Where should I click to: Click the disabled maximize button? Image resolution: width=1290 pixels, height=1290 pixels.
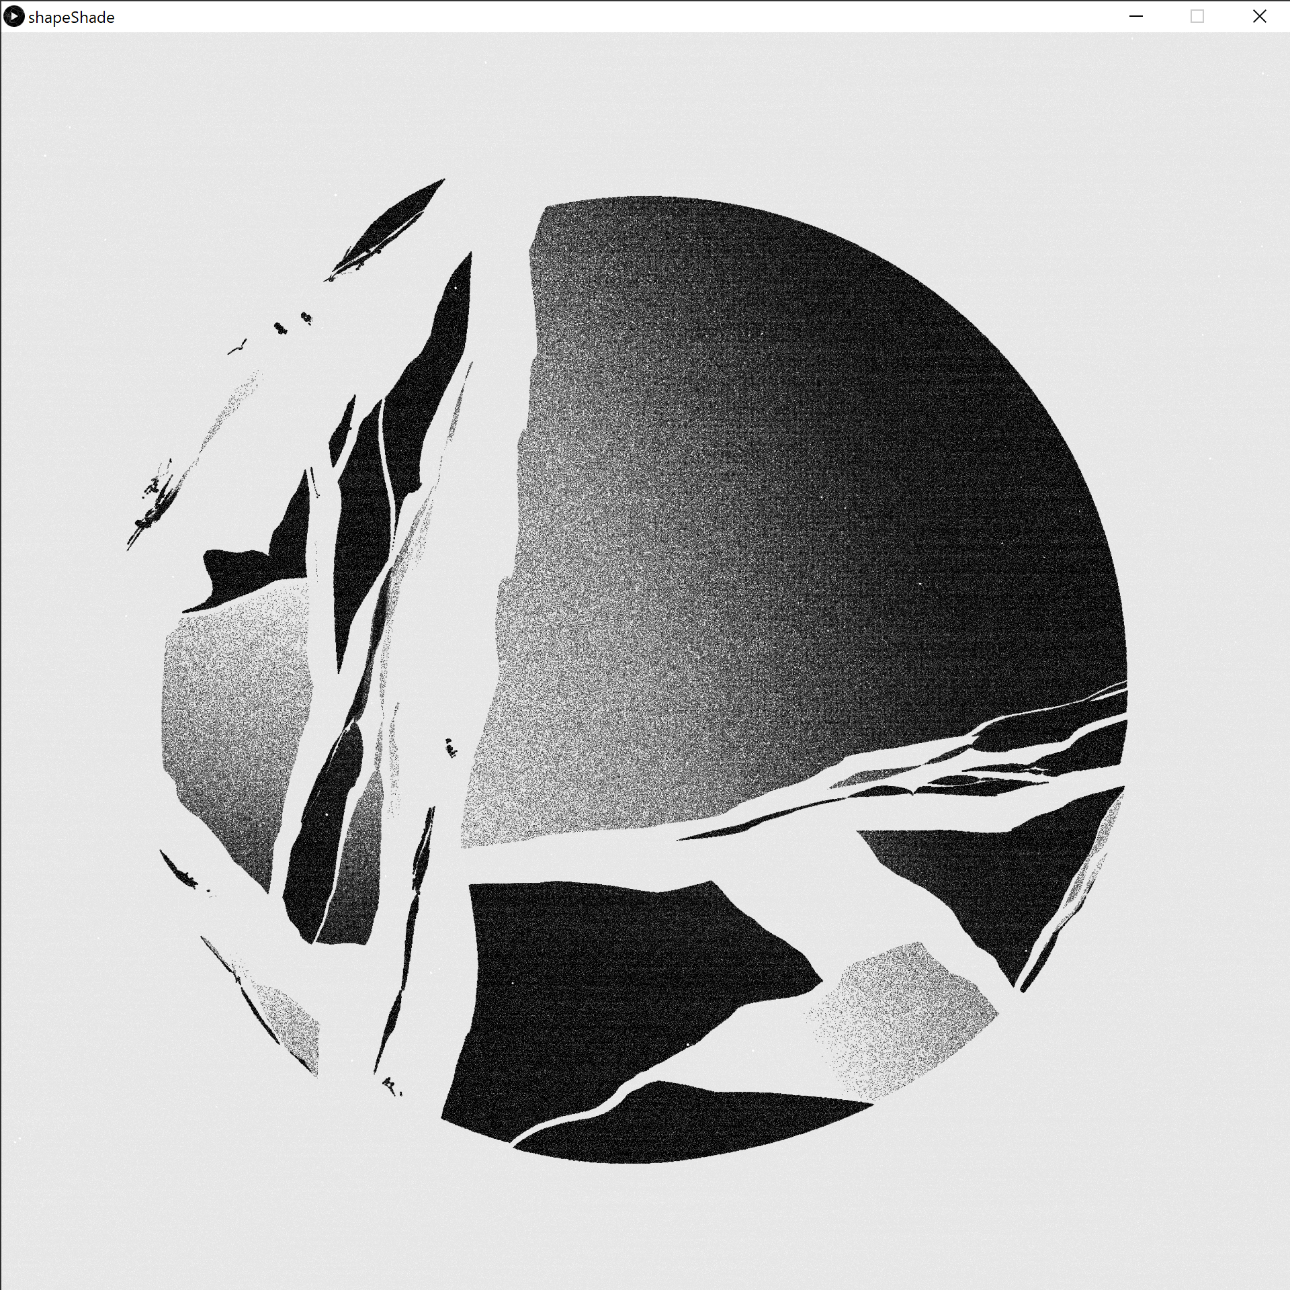point(1197,17)
